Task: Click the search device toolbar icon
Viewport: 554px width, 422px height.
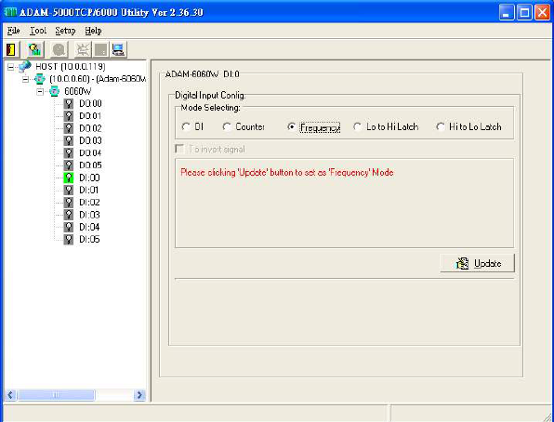Action: tap(34, 49)
